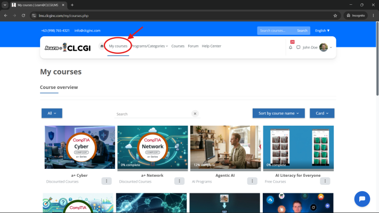379x213 pixels.
Task: Clear the course search with the X icon
Action: click(x=195, y=113)
